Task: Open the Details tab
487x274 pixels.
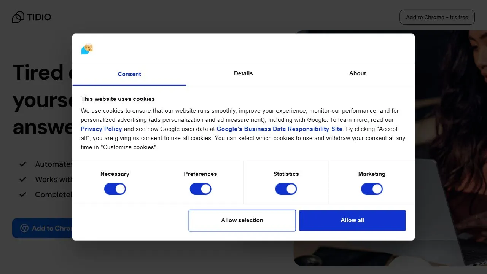Action: point(243,73)
